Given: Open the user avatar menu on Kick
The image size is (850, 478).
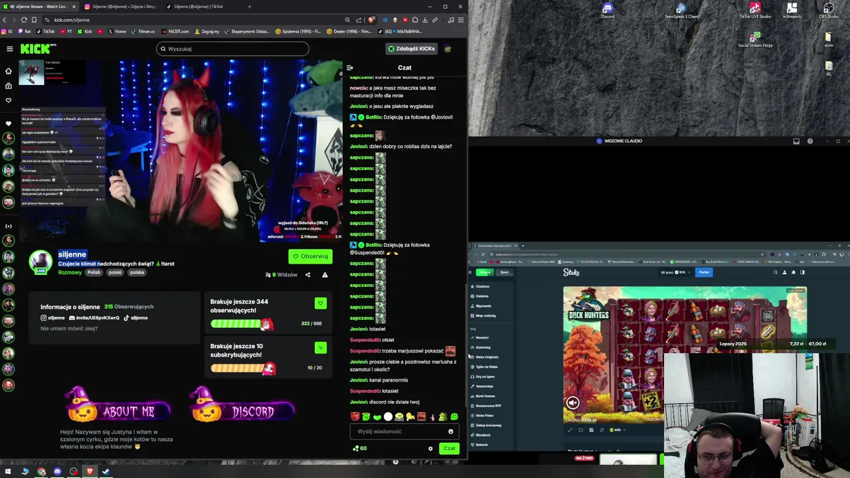Looking at the screenshot, I should tap(448, 48).
